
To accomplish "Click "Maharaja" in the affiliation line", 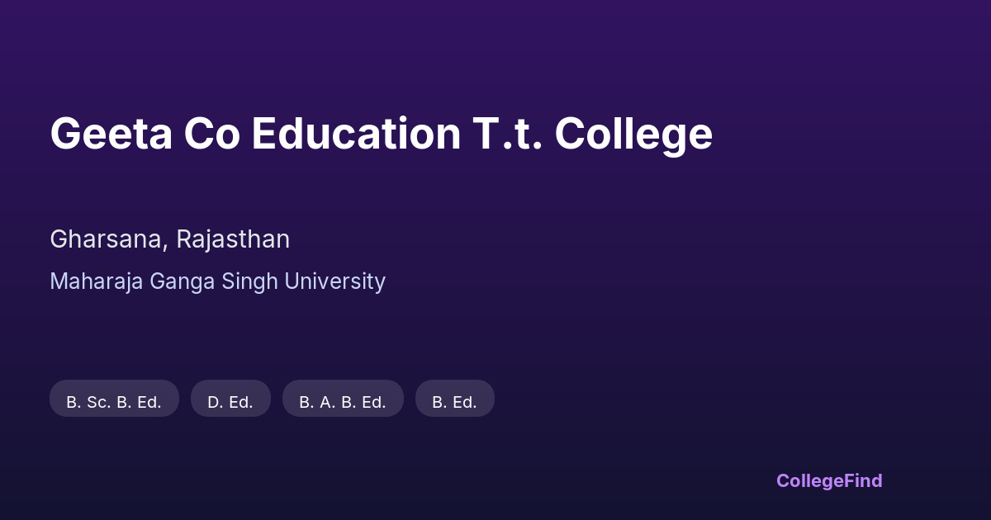I will pos(97,281).
